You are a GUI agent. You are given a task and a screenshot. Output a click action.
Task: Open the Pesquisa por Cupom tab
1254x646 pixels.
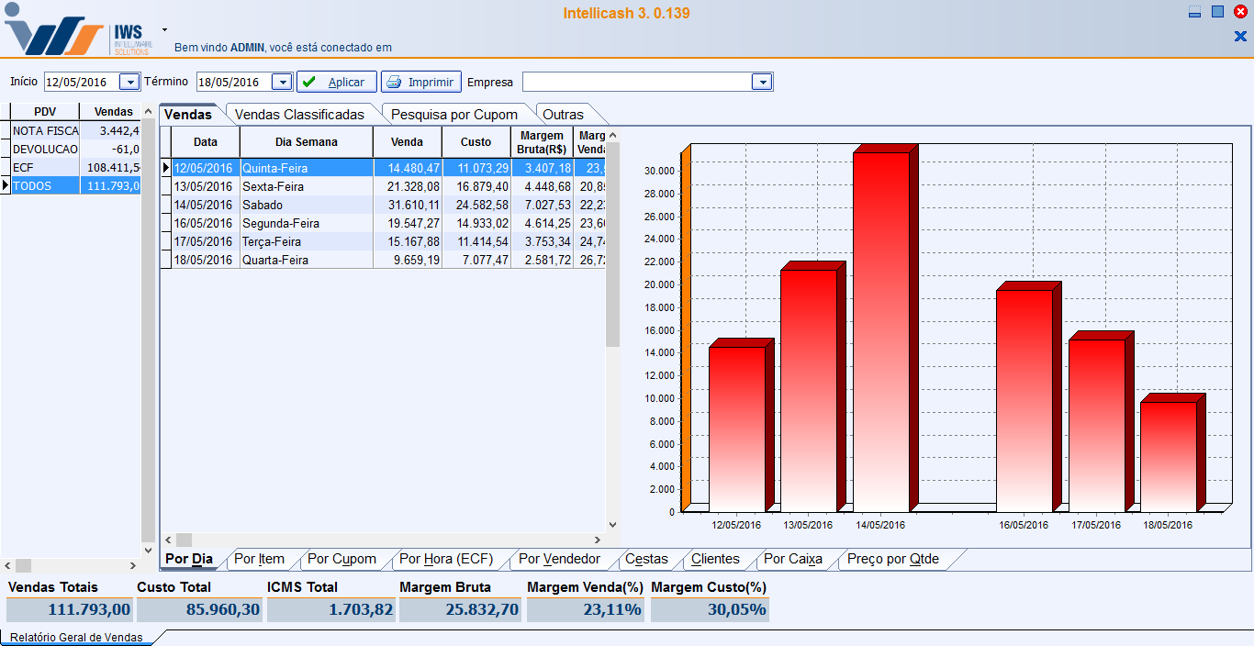[x=454, y=115]
